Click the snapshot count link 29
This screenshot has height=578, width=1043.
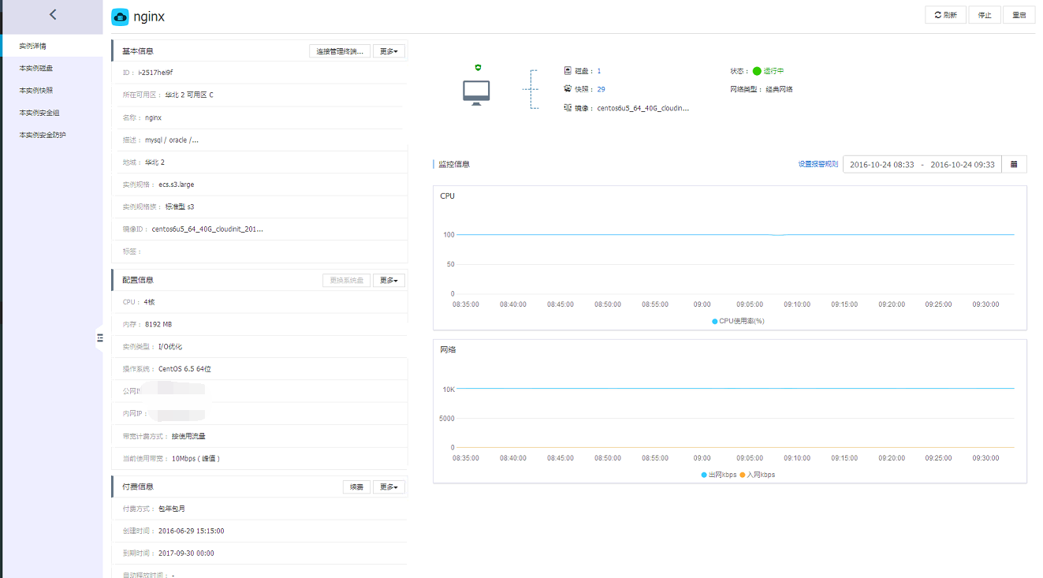[602, 89]
